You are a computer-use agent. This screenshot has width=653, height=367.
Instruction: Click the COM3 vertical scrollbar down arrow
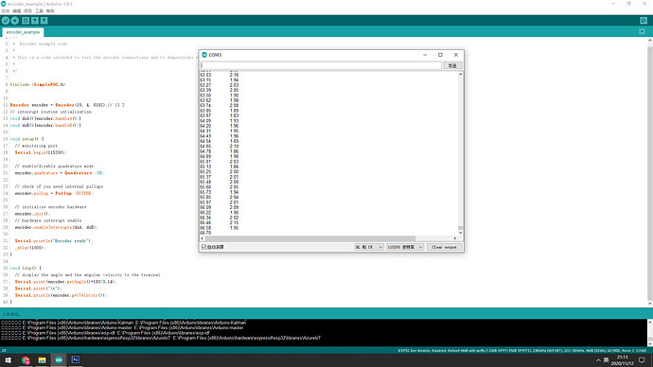[460, 233]
